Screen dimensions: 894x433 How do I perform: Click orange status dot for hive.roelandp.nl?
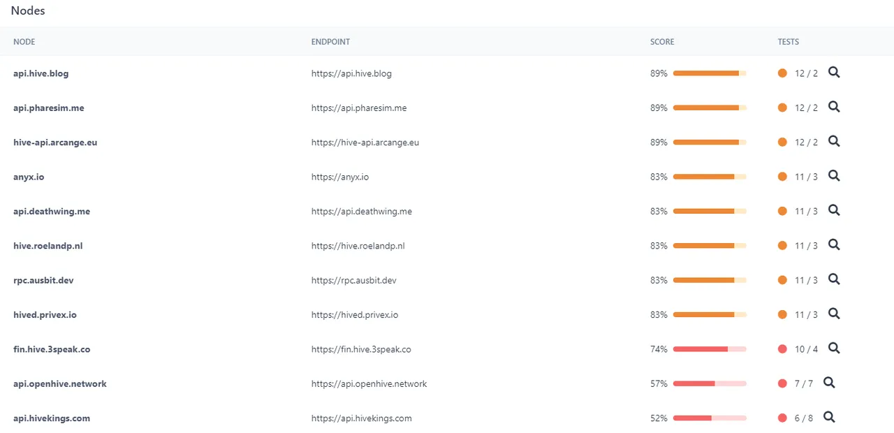click(x=782, y=246)
